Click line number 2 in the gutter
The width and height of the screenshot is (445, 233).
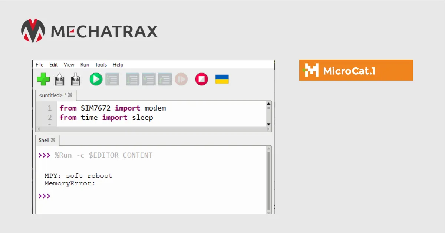[x=49, y=117]
